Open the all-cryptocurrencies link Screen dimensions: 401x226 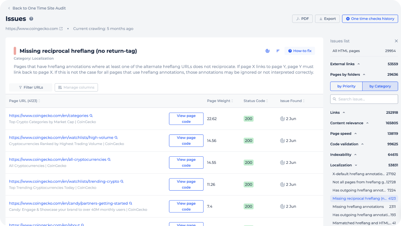pos(58,160)
